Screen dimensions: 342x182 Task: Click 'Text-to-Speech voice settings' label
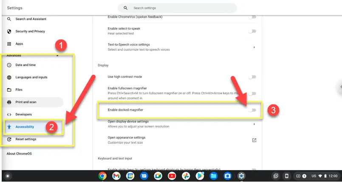click(129, 45)
